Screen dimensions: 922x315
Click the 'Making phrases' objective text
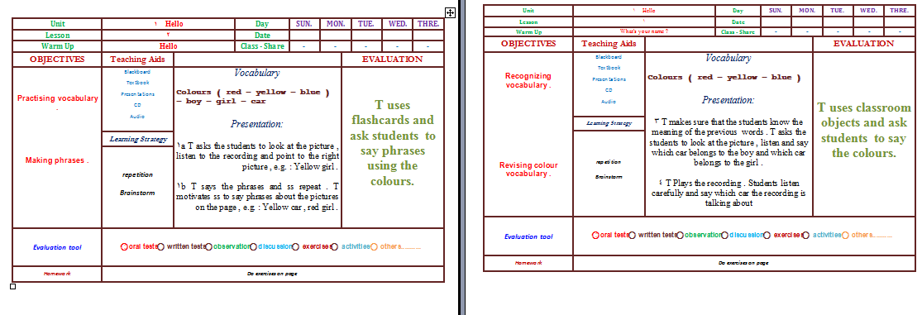point(57,160)
